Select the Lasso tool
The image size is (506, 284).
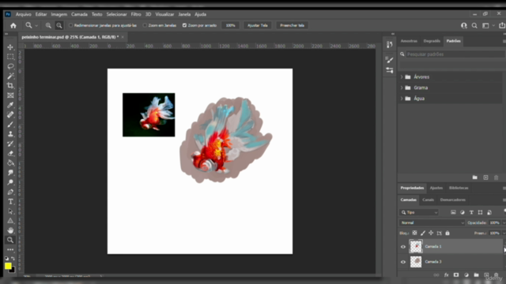(10, 66)
